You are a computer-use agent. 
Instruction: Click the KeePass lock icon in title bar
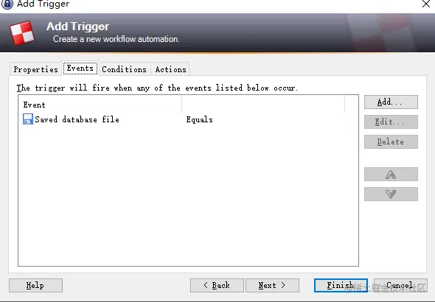7,4
